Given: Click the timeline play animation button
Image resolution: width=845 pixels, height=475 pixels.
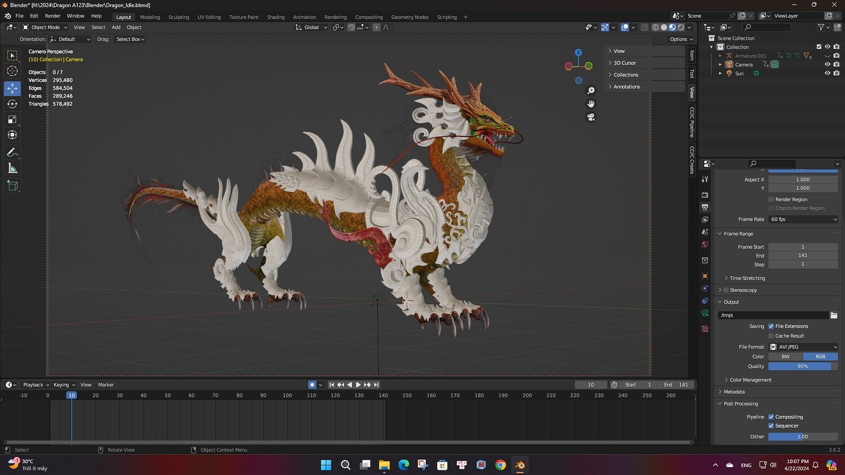Looking at the screenshot, I should pos(358,385).
